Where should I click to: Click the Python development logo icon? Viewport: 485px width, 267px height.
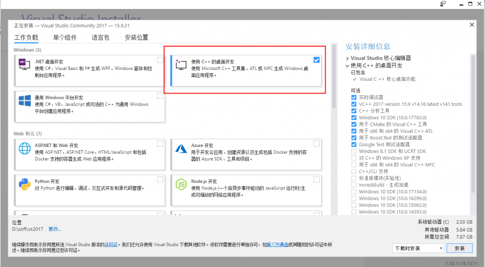point(25,184)
